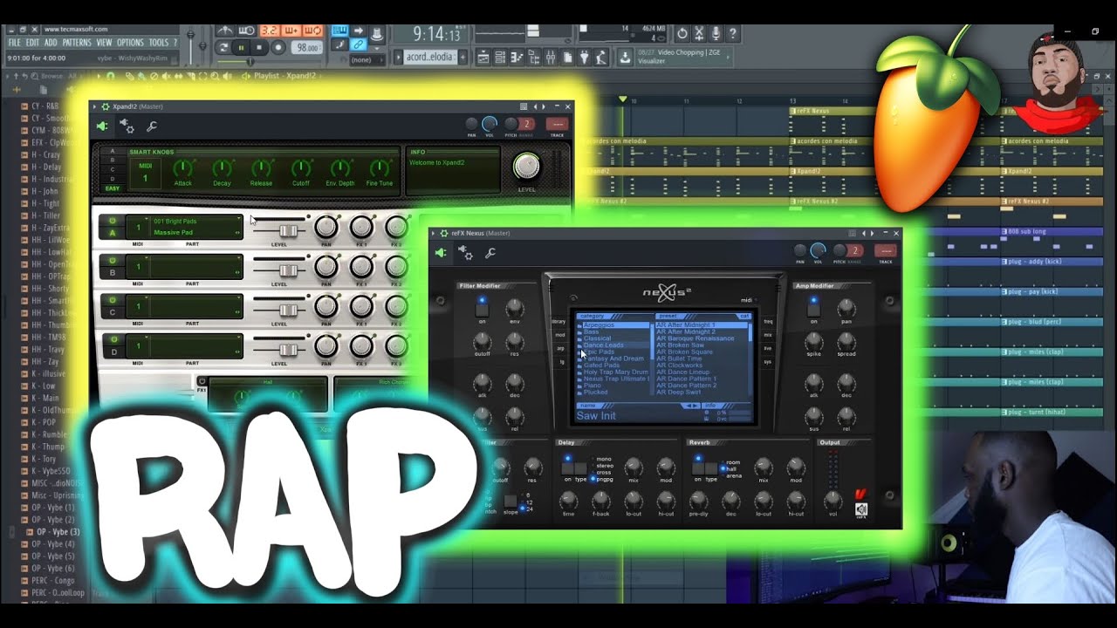Toggle power for Xpand!2 part A
This screenshot has height=628, width=1117.
click(x=113, y=221)
